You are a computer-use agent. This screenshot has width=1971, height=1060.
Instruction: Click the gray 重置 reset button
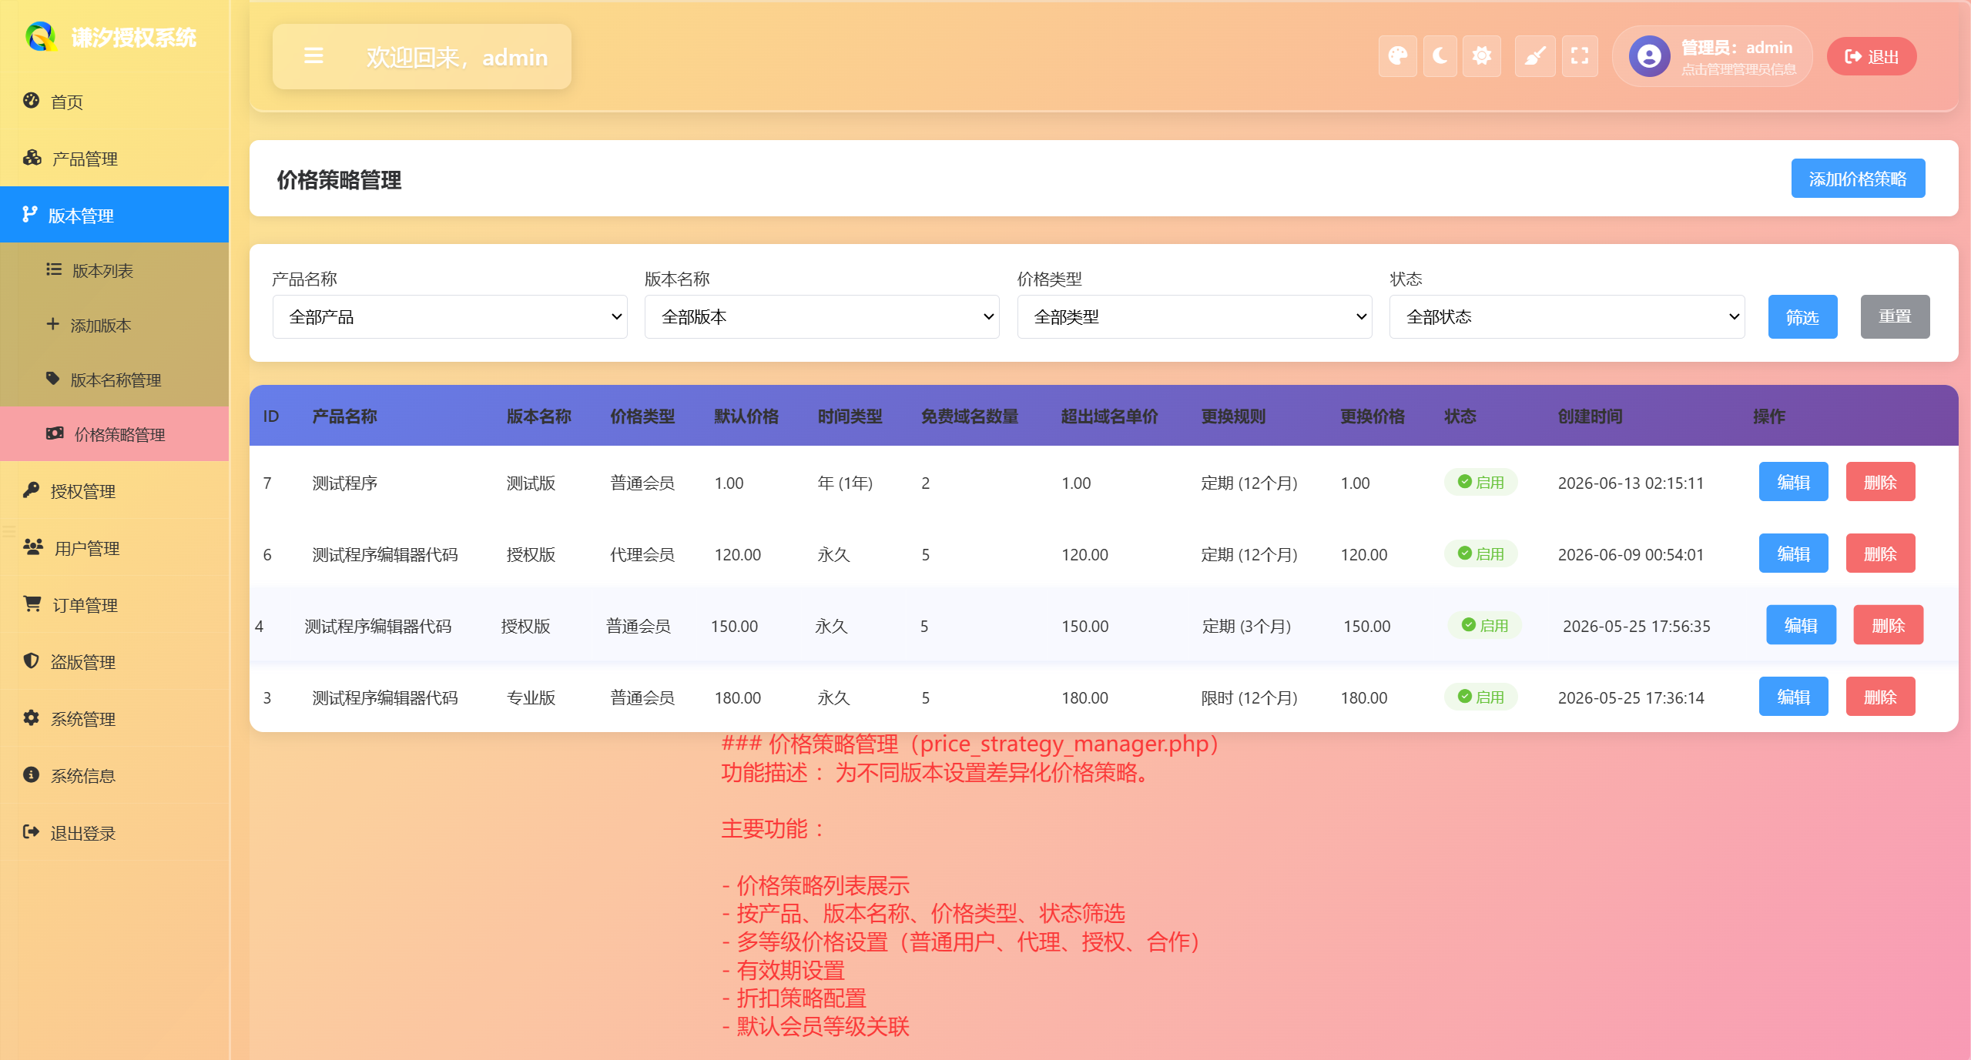point(1895,316)
